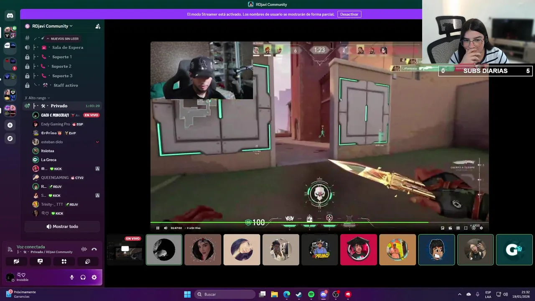Screen dimensions: 535x301
Task: Open Microsoft Edge from the taskbar
Action: pos(286,294)
